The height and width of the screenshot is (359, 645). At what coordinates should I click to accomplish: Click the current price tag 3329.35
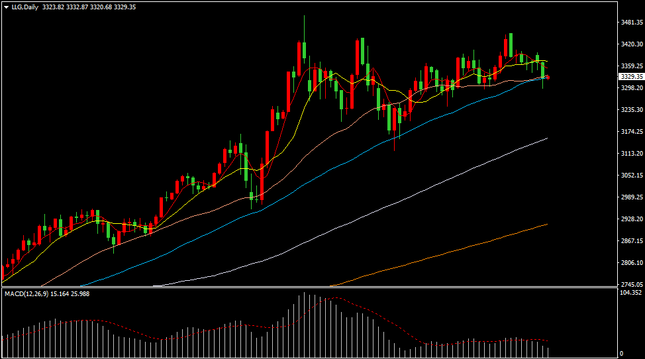(632, 77)
